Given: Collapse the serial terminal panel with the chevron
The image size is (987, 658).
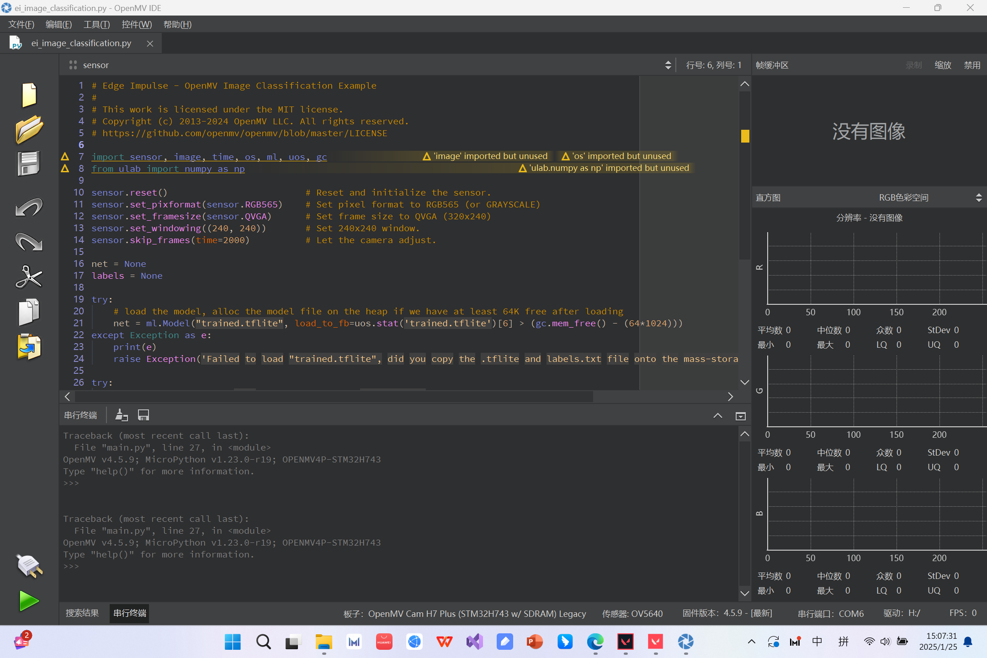Looking at the screenshot, I should tap(718, 416).
